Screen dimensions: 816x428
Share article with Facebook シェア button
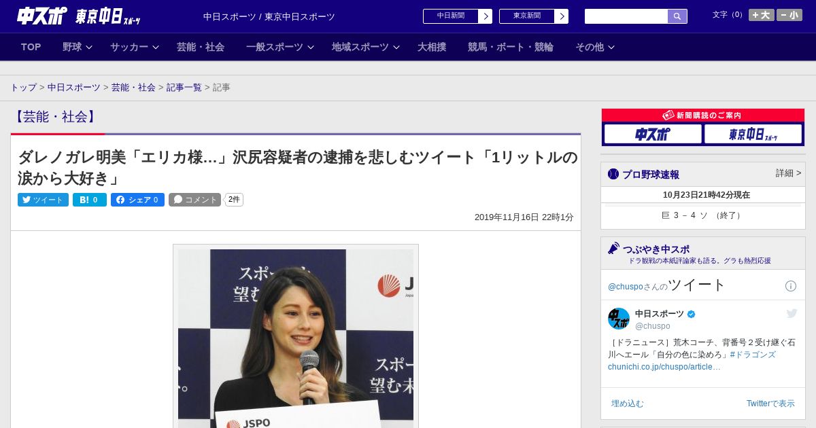tap(137, 200)
